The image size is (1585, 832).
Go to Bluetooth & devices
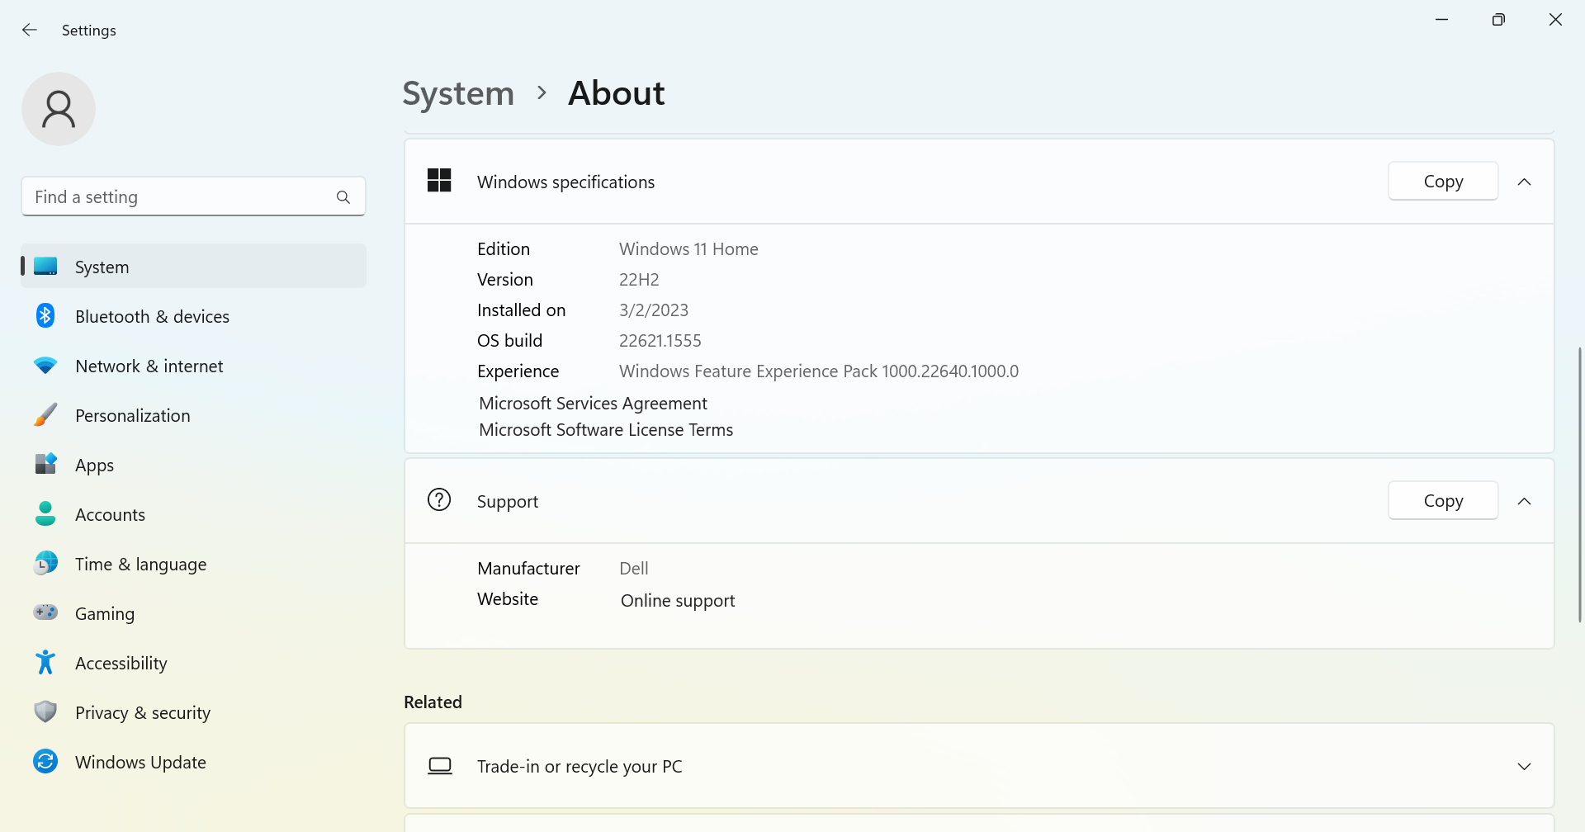(193, 316)
